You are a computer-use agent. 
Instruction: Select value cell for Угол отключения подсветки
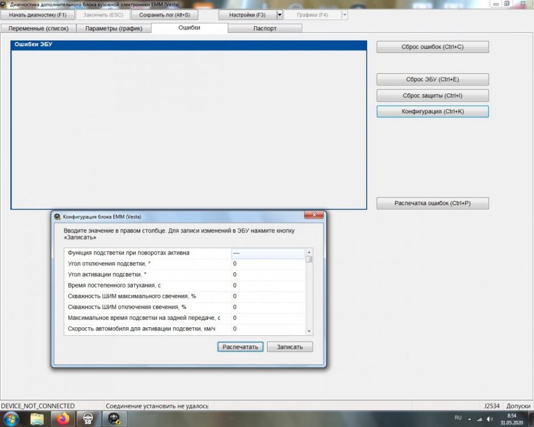(x=268, y=264)
